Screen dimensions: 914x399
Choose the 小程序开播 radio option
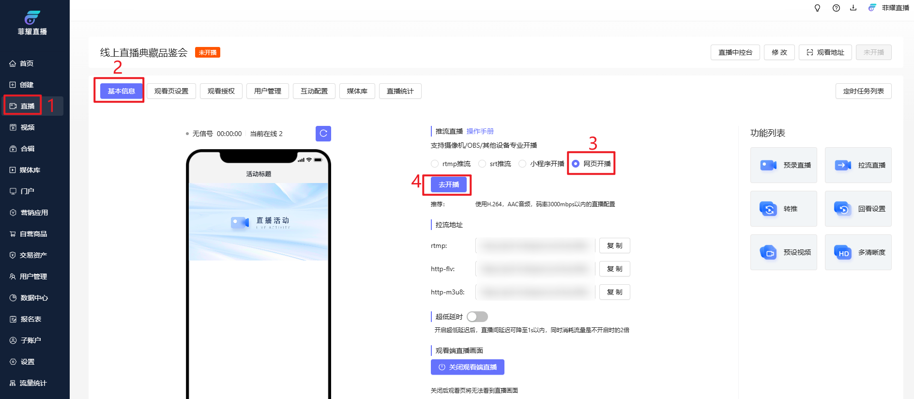click(x=522, y=164)
